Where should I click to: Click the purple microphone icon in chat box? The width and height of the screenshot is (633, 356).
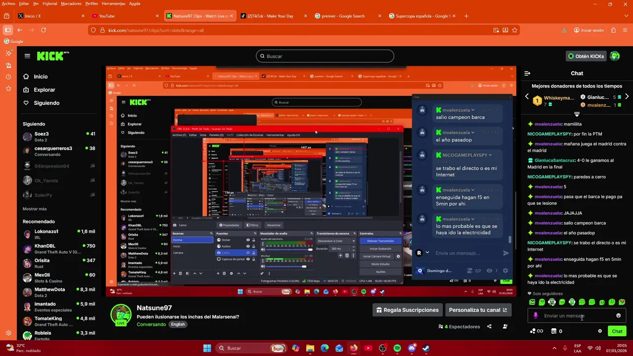click(x=536, y=315)
